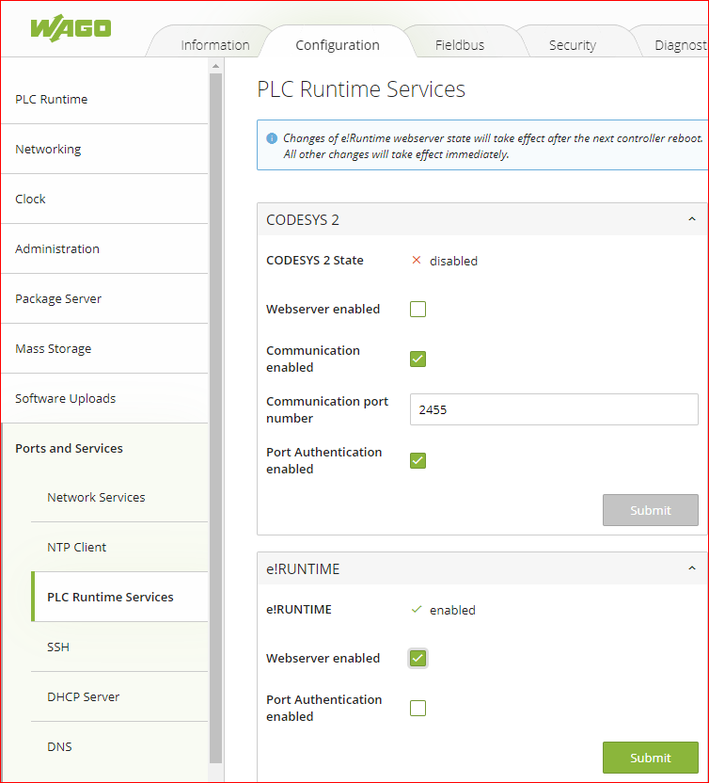
Task: Submit the e!RUNTIME settings
Action: coord(650,758)
